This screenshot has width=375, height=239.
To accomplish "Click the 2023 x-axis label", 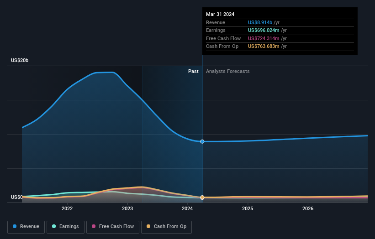I will point(127,209).
